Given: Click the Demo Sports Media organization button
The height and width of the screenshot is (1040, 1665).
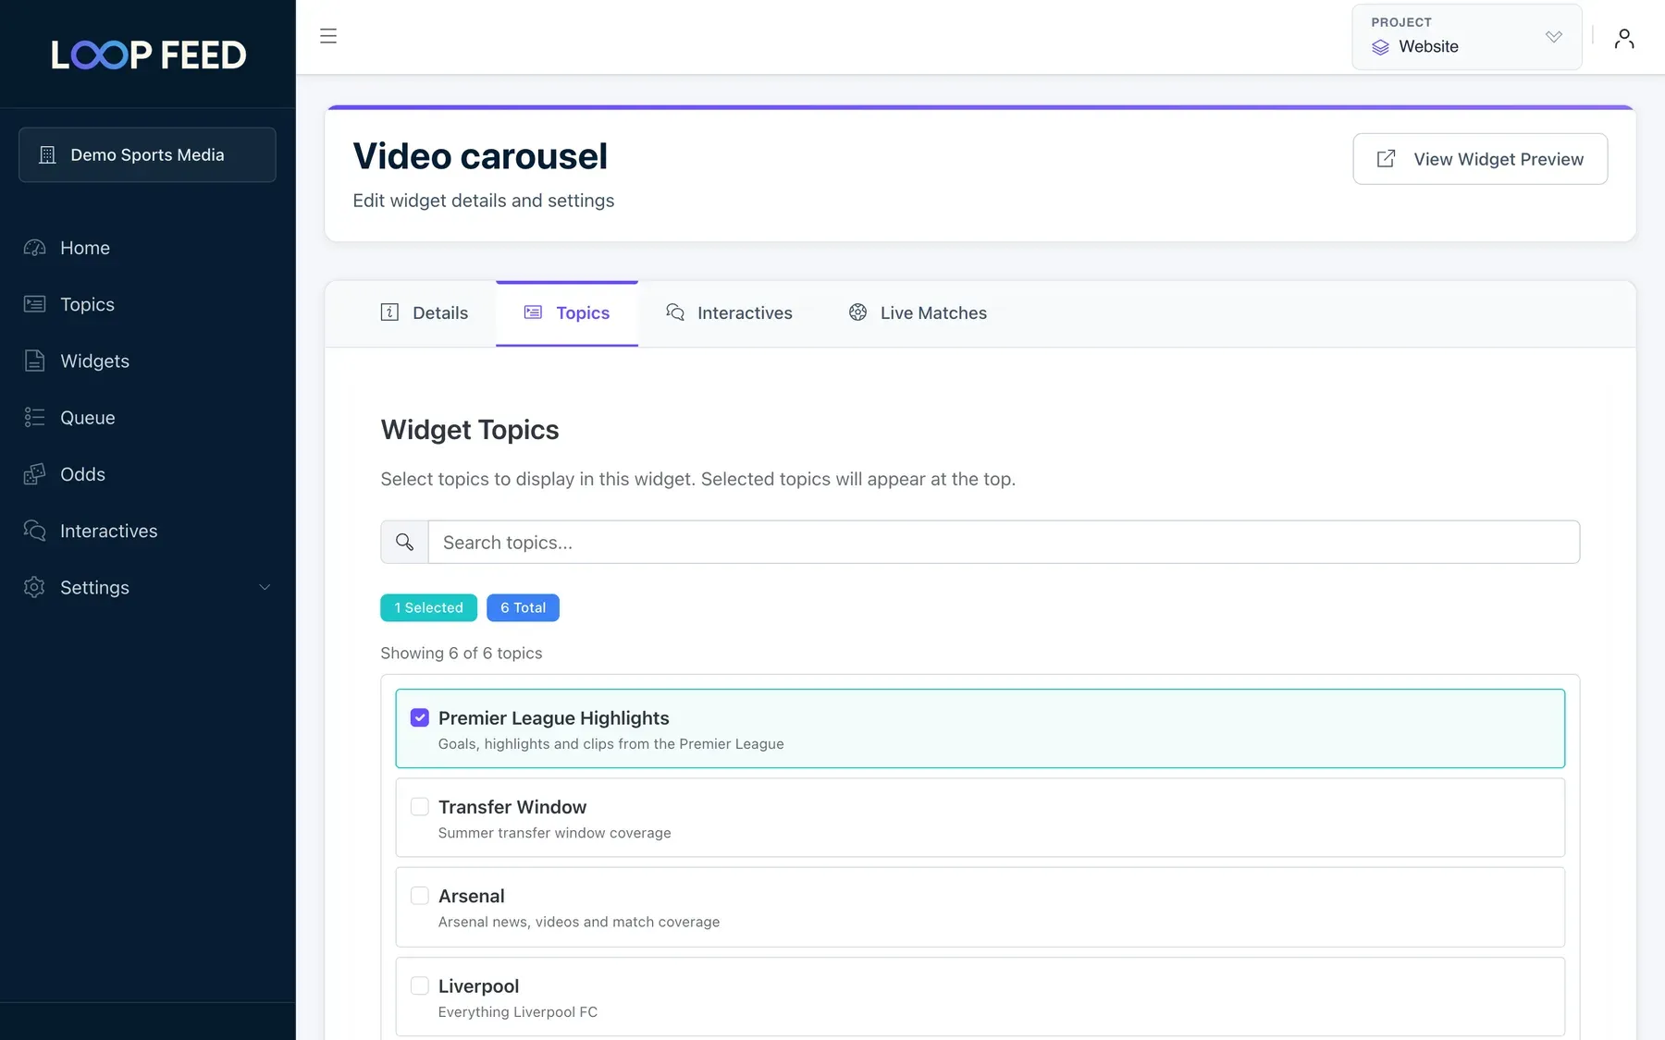Looking at the screenshot, I should click(x=147, y=154).
